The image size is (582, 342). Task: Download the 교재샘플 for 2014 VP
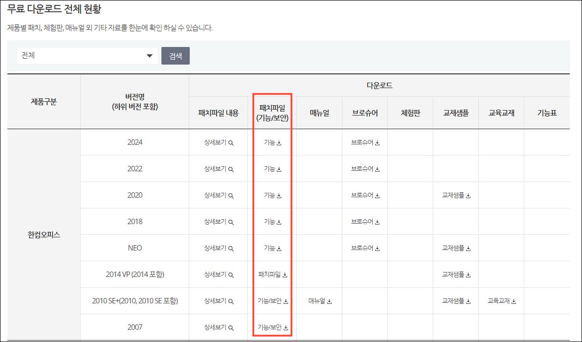point(455,274)
